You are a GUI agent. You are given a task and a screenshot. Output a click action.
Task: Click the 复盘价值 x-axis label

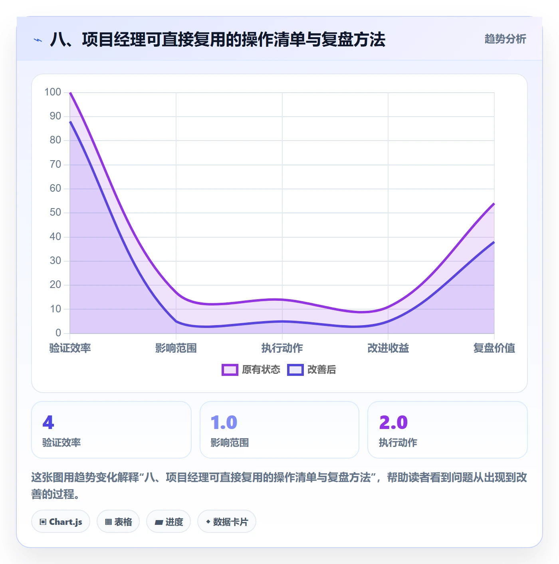pos(494,348)
